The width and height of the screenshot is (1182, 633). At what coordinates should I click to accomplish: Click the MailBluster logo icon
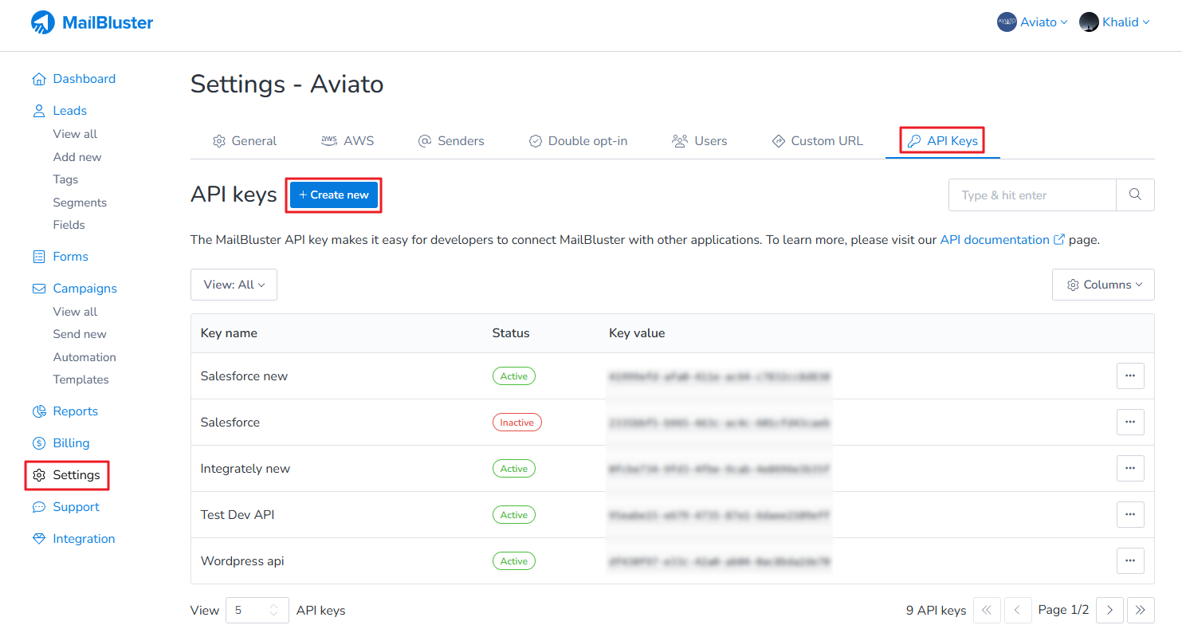(43, 23)
